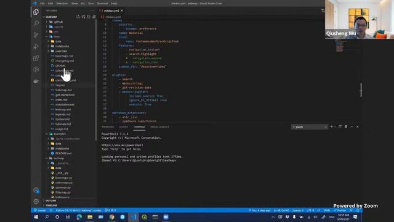This screenshot has height=222, width=394.
Task: Open get-started.md in the file tree
Action: (x=65, y=95)
